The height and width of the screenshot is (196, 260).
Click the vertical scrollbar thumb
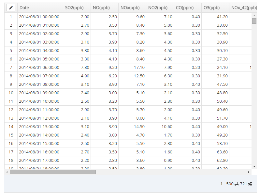(x=254, y=21)
